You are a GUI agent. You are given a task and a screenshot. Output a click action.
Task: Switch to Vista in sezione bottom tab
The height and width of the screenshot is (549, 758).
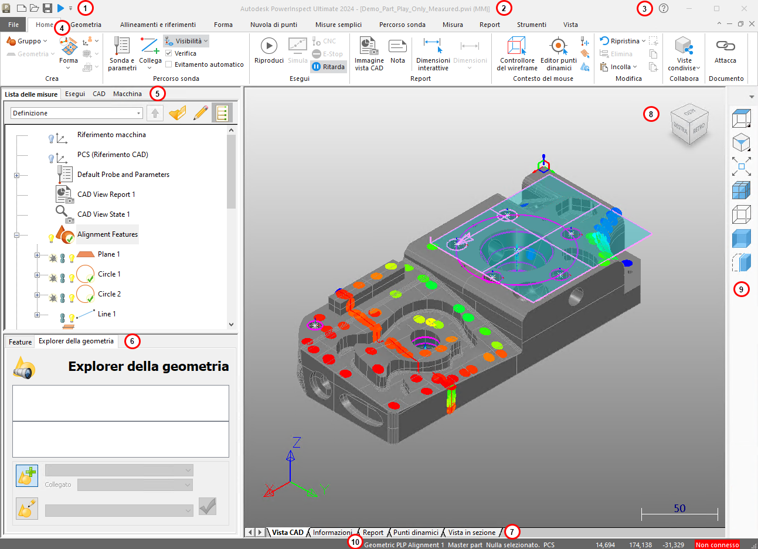[472, 533]
